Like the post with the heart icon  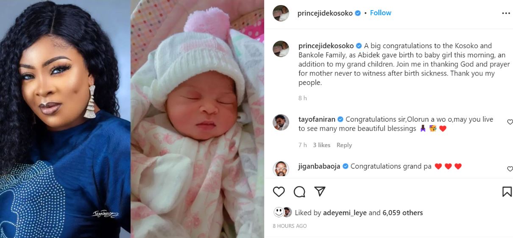coord(279,192)
